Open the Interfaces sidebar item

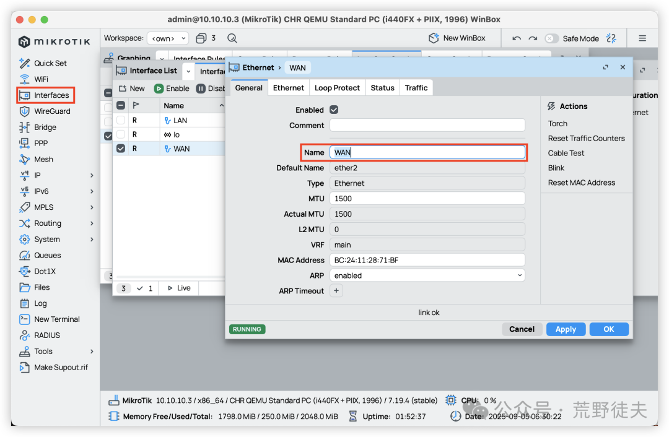pyautogui.click(x=46, y=95)
